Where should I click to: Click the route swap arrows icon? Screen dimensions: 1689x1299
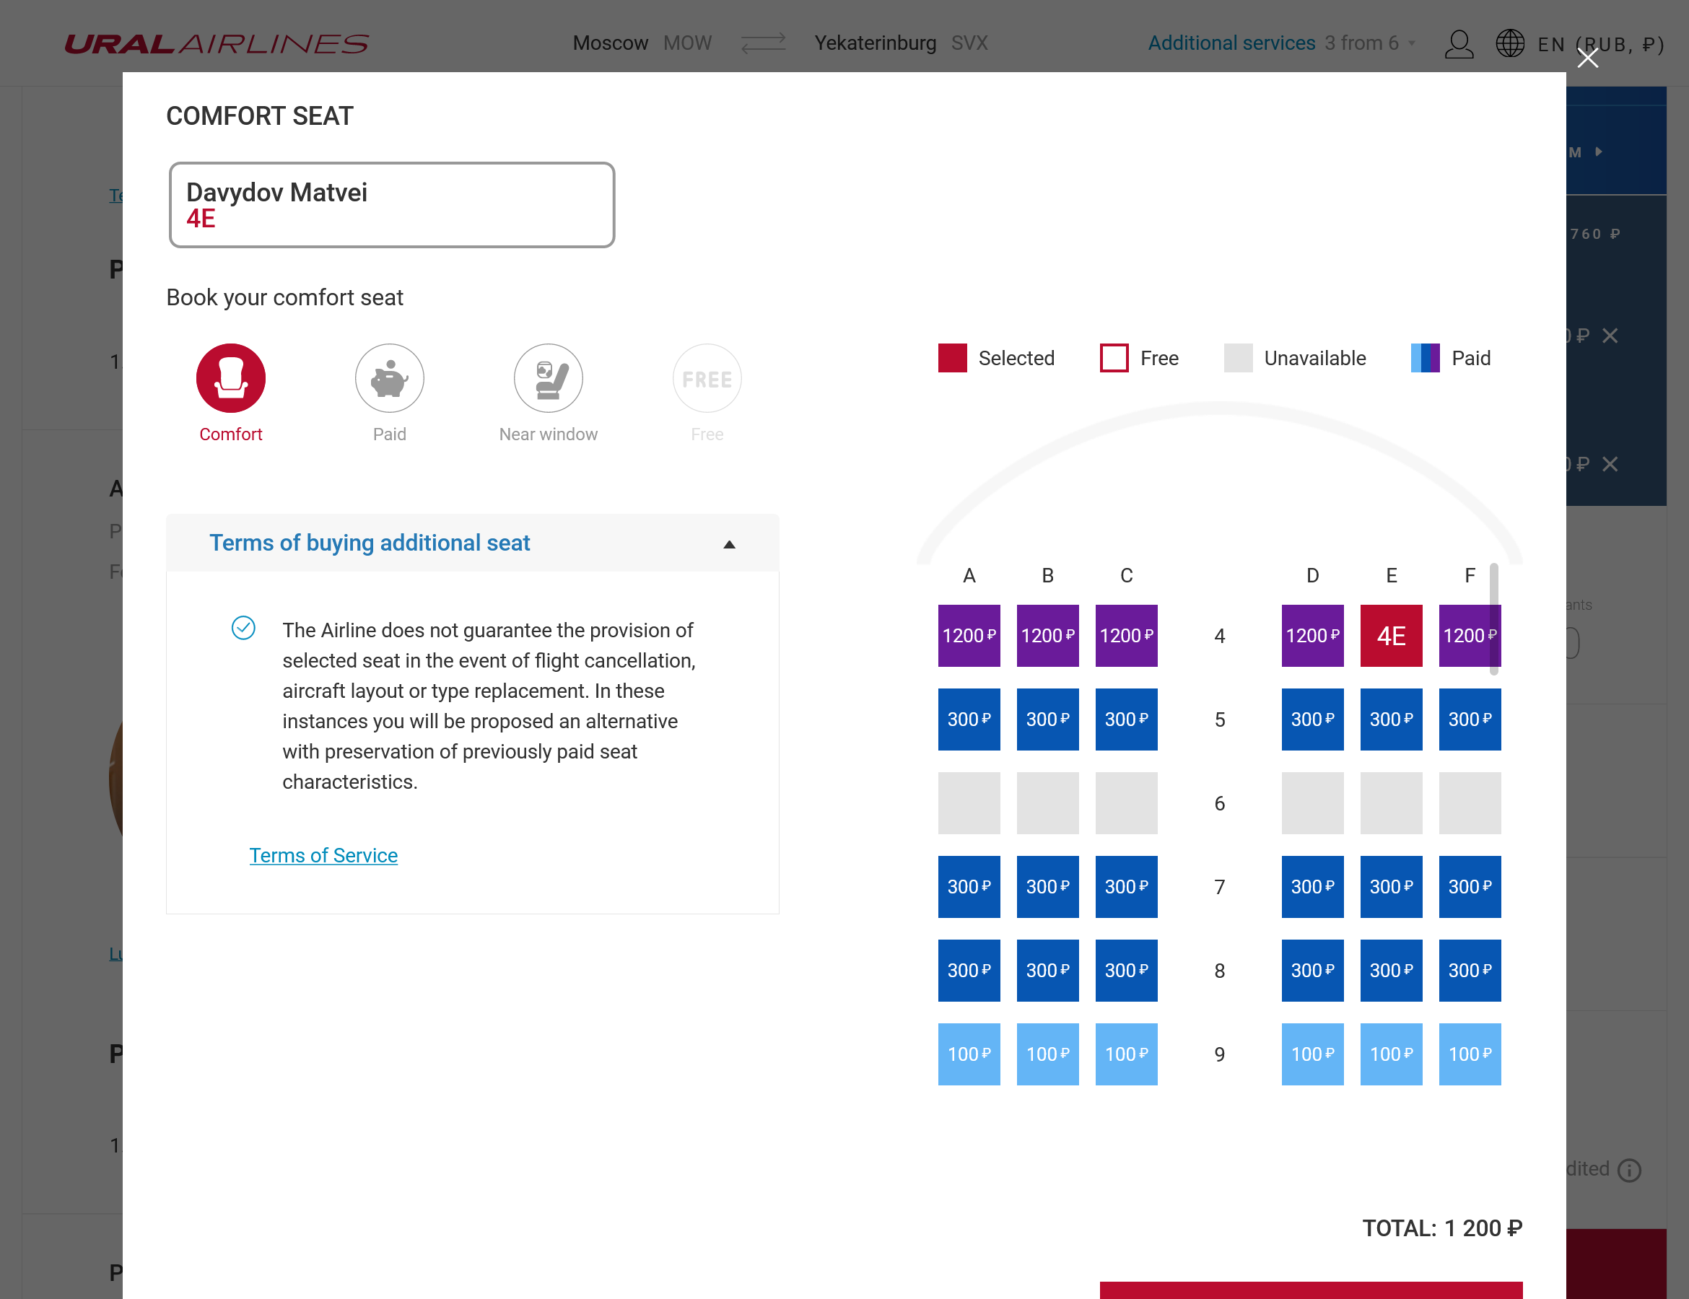[762, 43]
